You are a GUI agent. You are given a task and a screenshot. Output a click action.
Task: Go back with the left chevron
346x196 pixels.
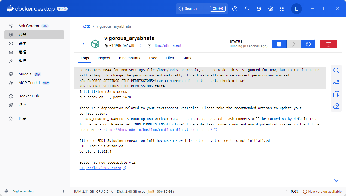83,44
